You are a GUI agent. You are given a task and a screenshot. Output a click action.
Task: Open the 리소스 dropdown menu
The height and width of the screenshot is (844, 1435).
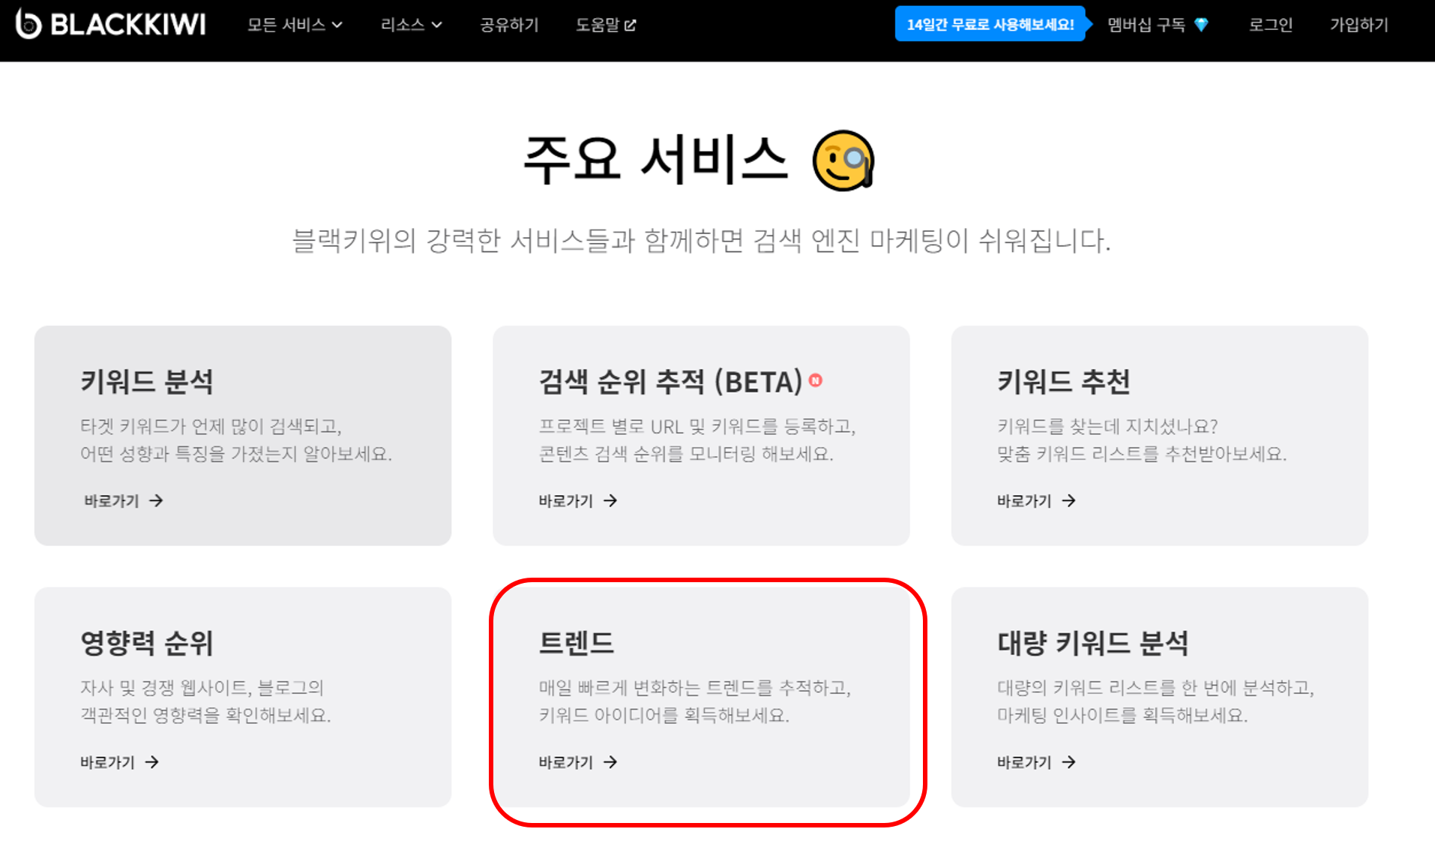pos(403,24)
